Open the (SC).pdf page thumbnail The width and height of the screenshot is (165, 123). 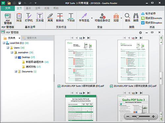(x=133, y=62)
